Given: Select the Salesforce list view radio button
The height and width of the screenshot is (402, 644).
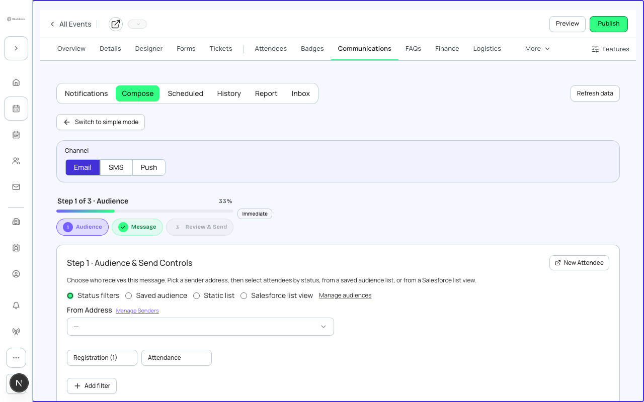Looking at the screenshot, I should (244, 295).
